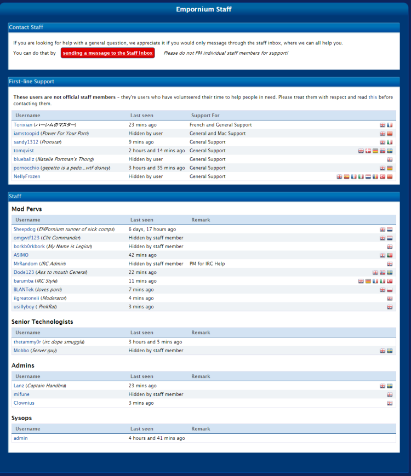The width and height of the screenshot is (411, 476).
Task: Click the Turkish flag in barumba's row
Action: 390,281
